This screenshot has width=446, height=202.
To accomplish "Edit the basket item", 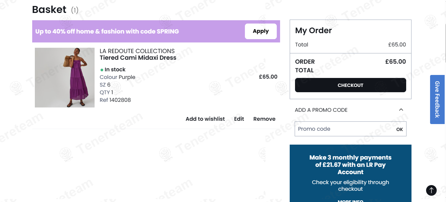I will click(239, 119).
